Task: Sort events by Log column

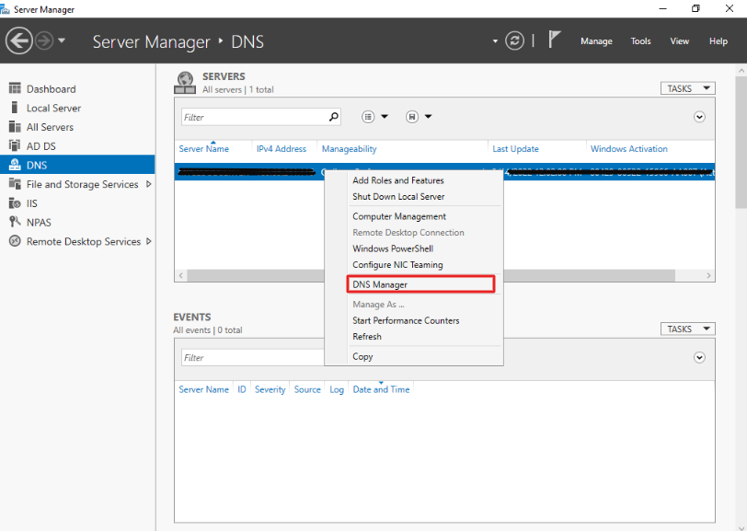Action: click(337, 389)
